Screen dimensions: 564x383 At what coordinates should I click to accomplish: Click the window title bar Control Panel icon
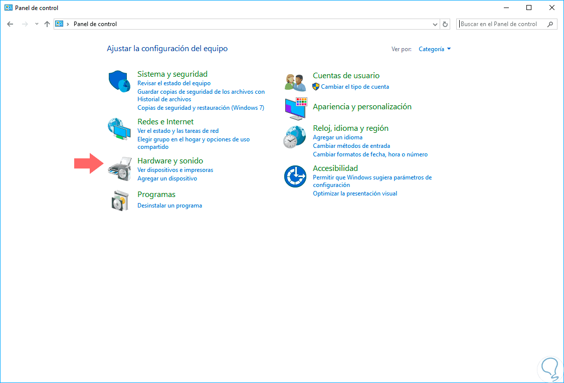point(9,8)
